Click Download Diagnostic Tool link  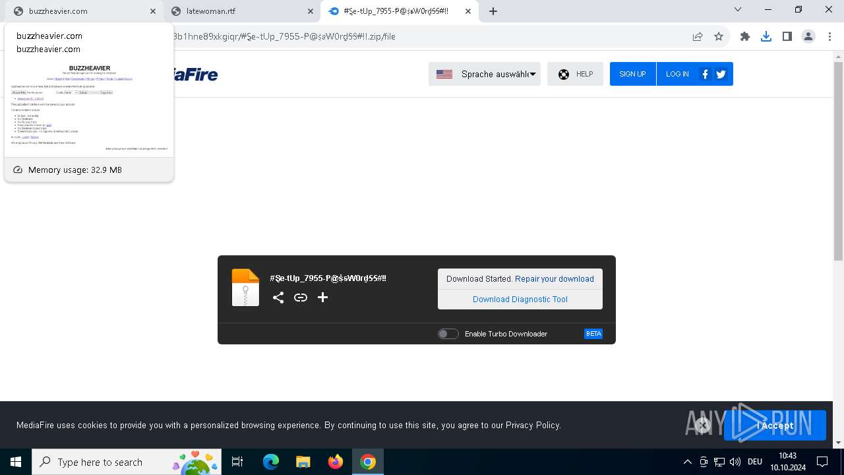[x=520, y=299]
